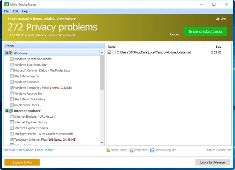Viewport: 235px width, 170px height.
Task: Open the Edit menu
Action: 15,11
